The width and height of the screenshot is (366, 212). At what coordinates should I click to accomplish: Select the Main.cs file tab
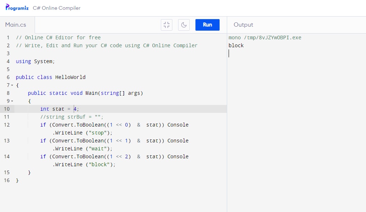coord(16,25)
